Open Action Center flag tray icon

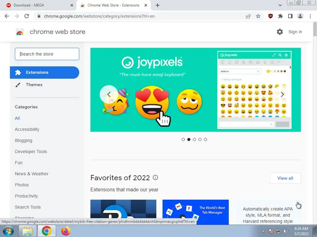click(271, 231)
